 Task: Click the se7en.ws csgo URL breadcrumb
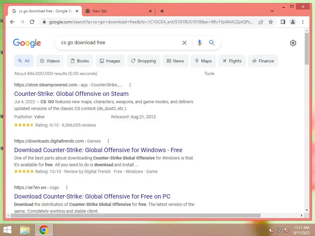click(37, 187)
